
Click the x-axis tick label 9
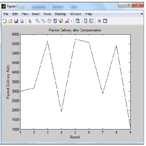coord(130,132)
